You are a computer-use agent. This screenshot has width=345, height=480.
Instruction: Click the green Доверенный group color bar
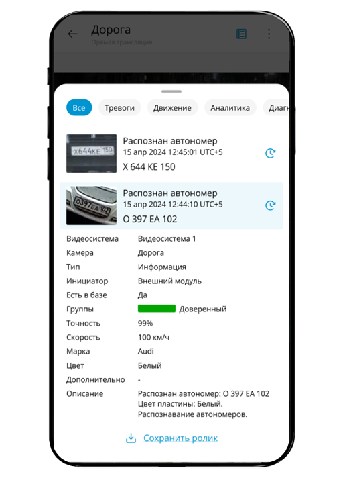click(157, 309)
